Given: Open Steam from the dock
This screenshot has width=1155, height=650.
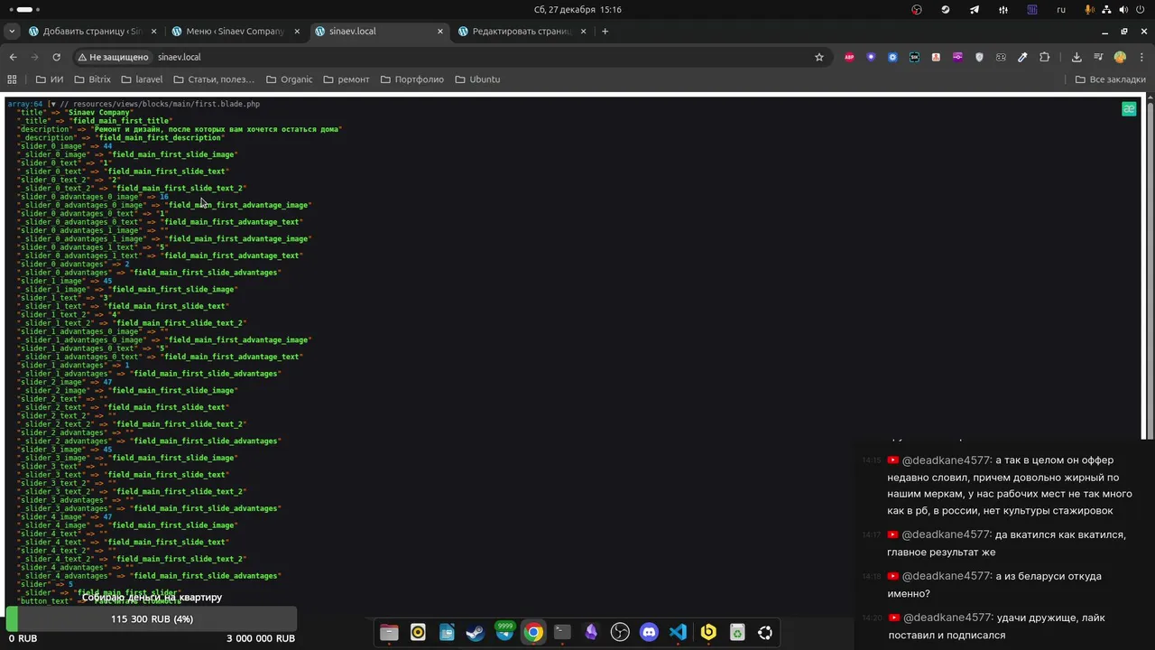Looking at the screenshot, I should click(476, 632).
